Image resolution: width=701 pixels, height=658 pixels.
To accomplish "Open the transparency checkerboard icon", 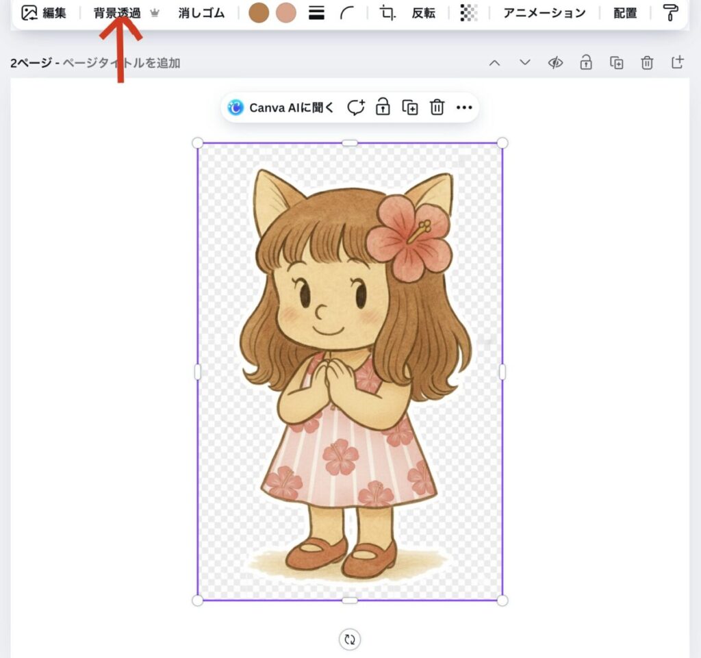I will [469, 13].
